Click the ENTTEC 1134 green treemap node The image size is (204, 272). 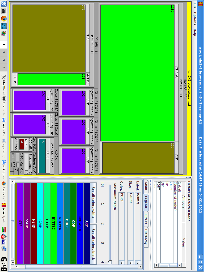pos(137,73)
